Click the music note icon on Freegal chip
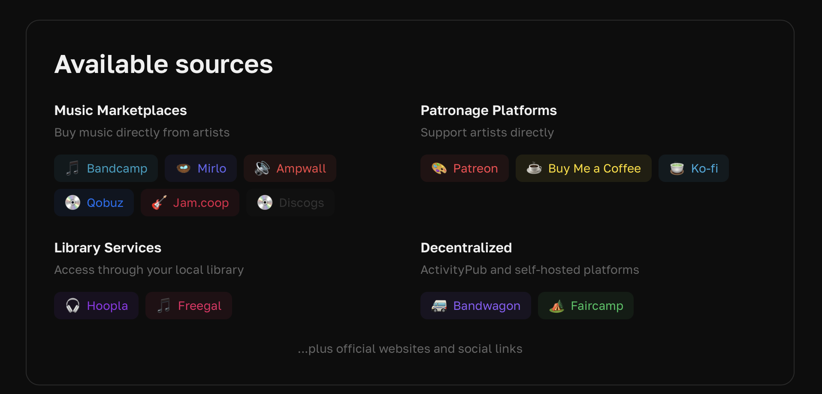 (x=163, y=306)
